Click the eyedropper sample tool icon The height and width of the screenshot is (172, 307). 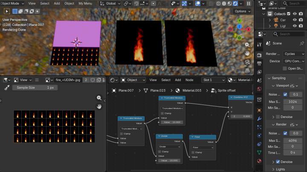click(7, 87)
